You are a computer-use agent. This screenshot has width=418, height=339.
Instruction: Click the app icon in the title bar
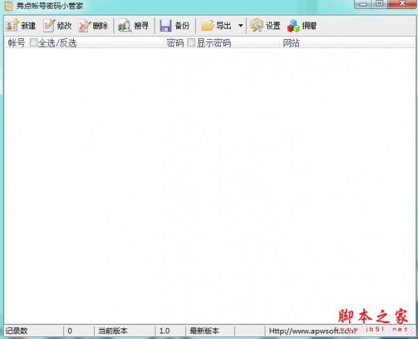pos(8,6)
